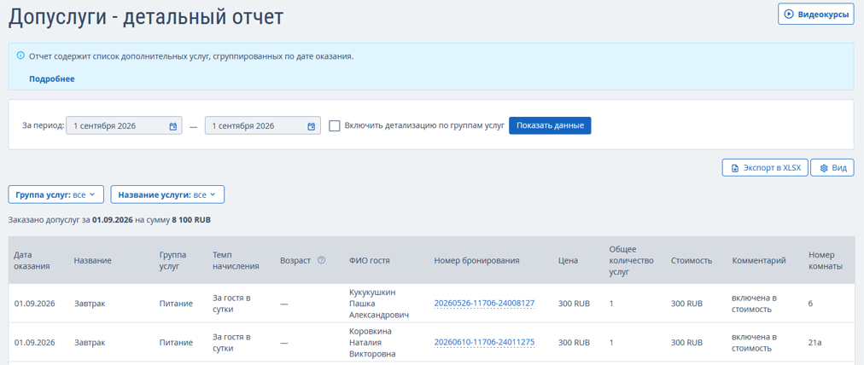The image size is (864, 365).
Task: Click the Группа услуг column header
Action: [173, 260]
